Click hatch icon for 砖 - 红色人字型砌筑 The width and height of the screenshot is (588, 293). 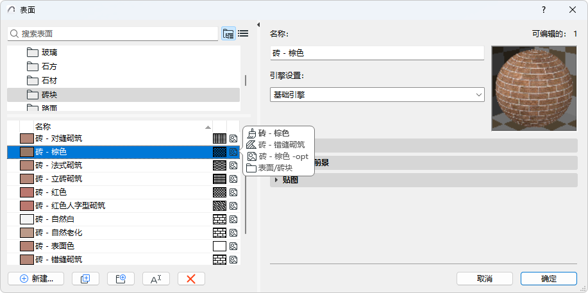point(219,206)
